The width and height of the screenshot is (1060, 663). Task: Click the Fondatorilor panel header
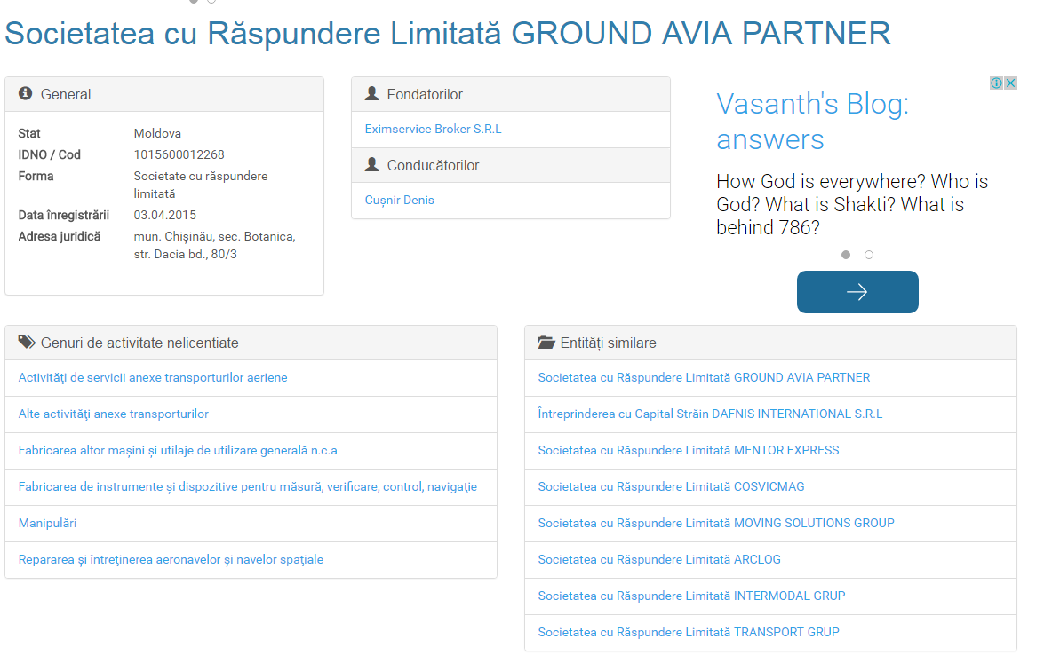click(511, 94)
